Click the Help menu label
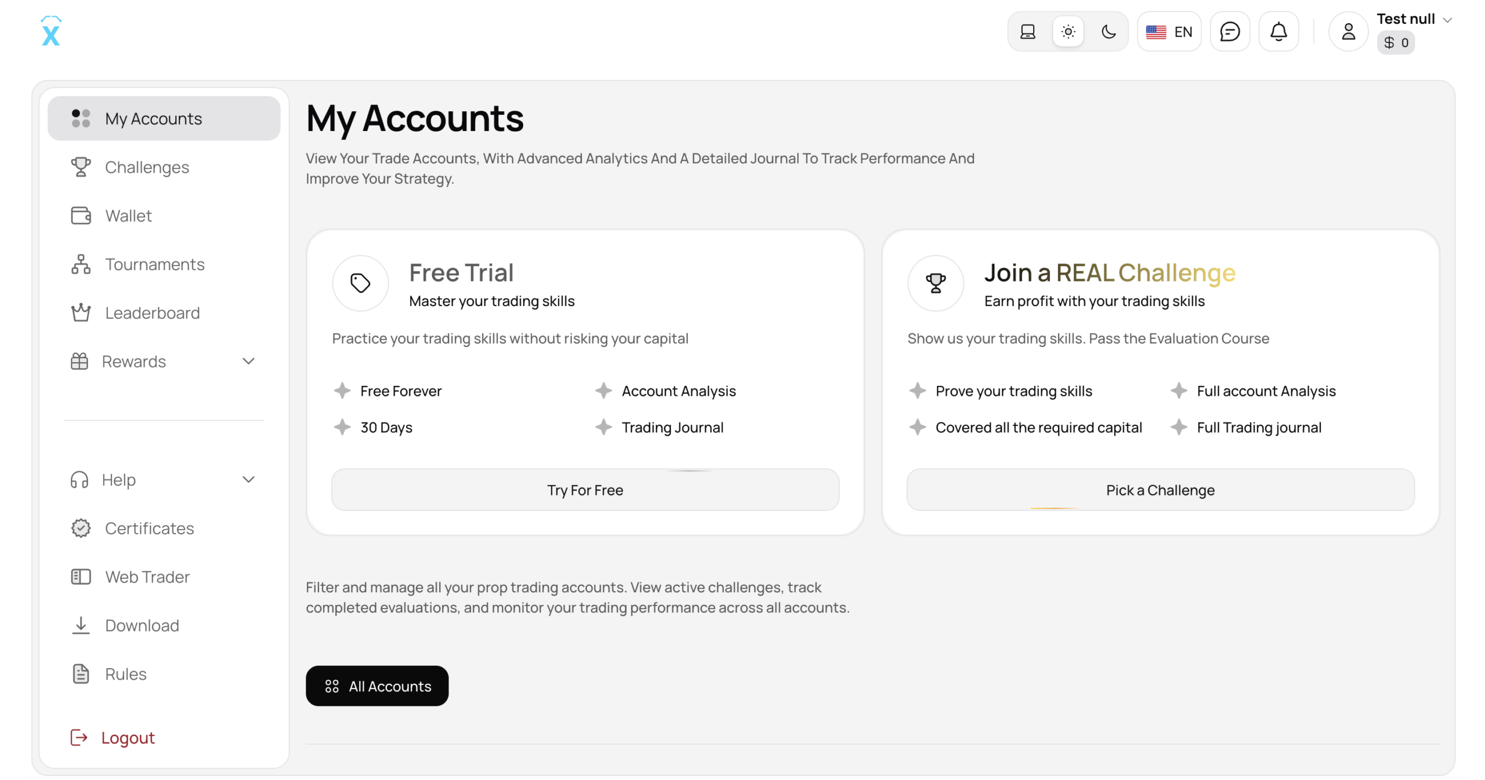 119,480
